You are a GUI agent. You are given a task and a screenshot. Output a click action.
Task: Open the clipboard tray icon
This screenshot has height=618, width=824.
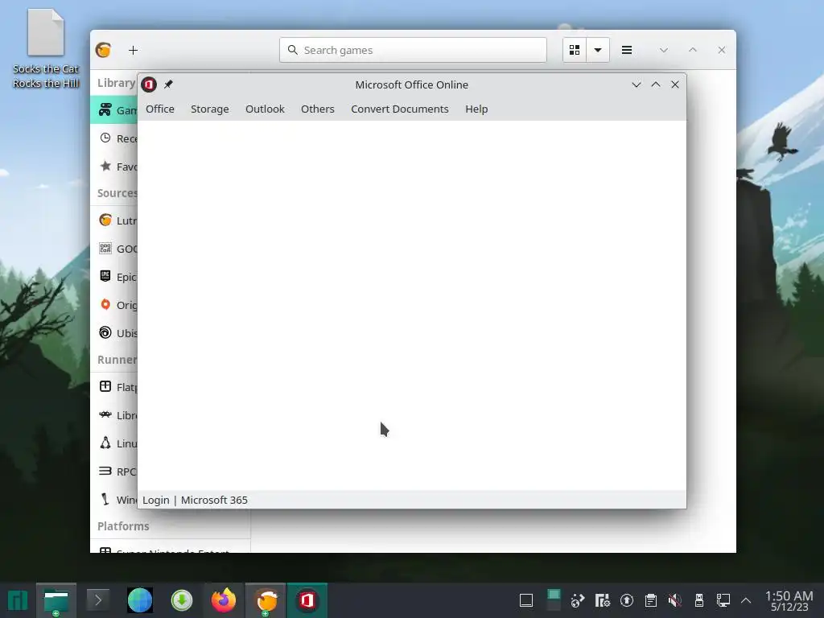click(x=650, y=600)
